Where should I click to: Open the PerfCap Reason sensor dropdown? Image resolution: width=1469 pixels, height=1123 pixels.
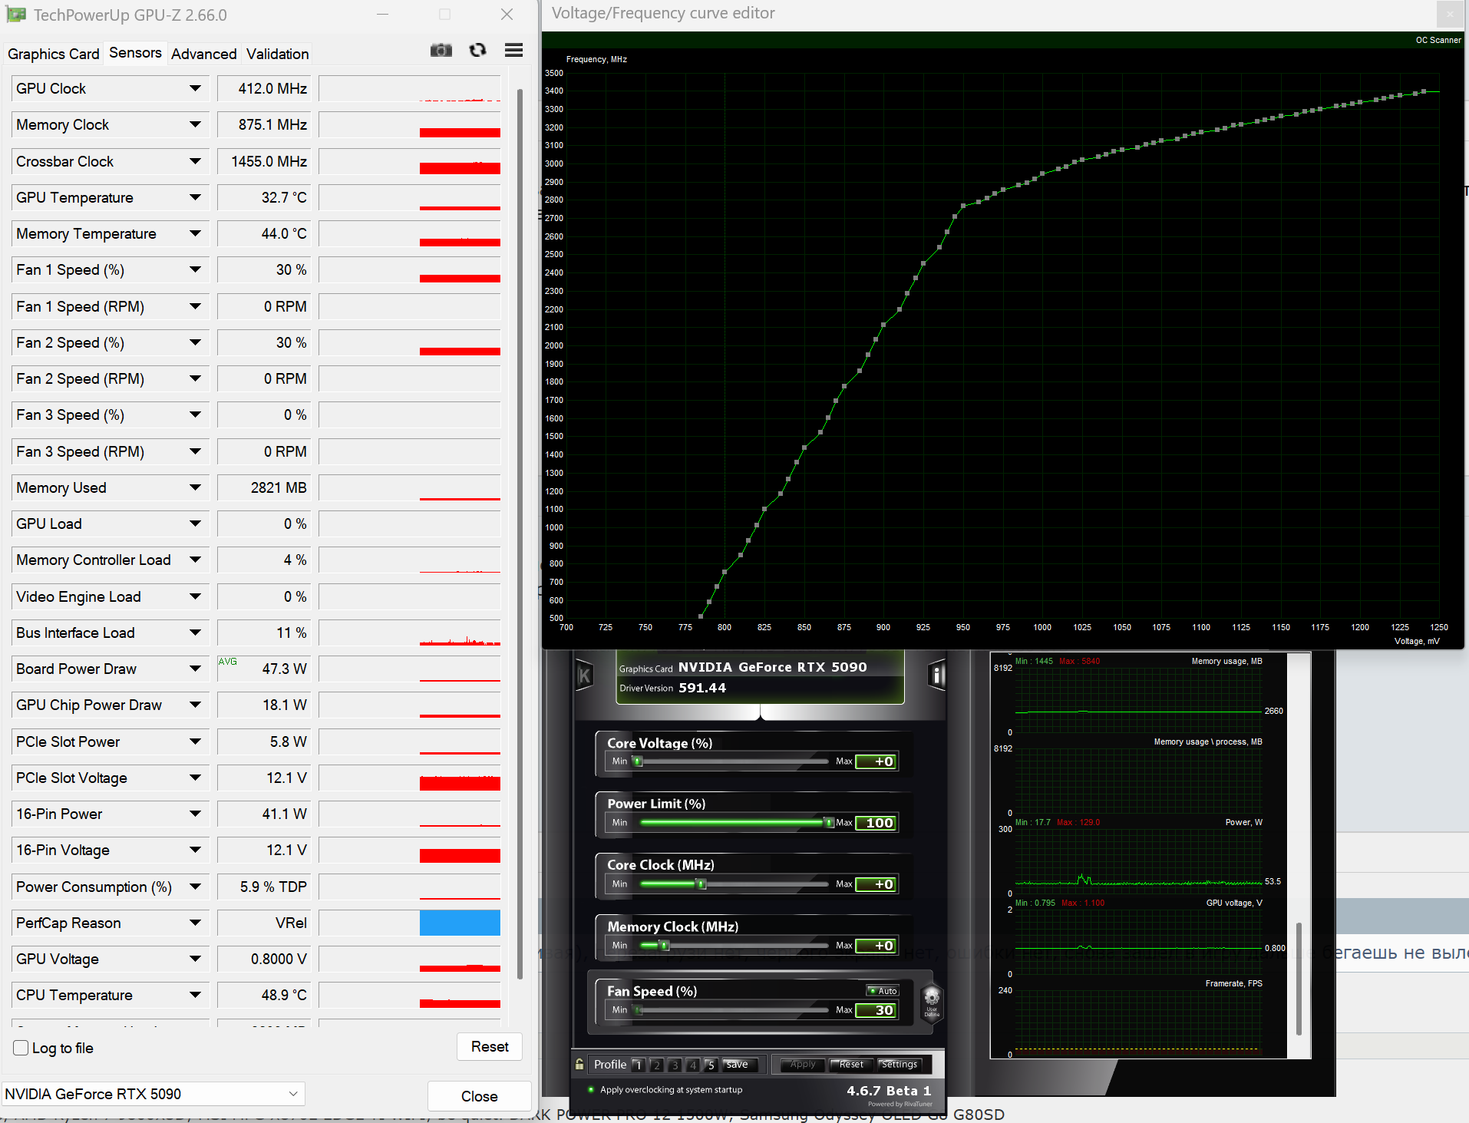195,923
